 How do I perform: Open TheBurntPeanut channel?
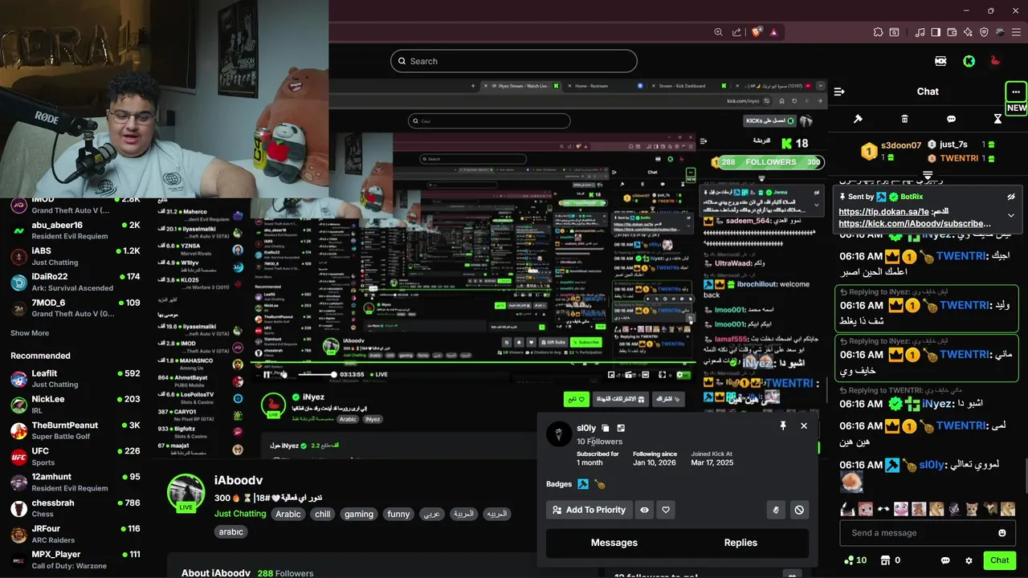[x=75, y=431]
